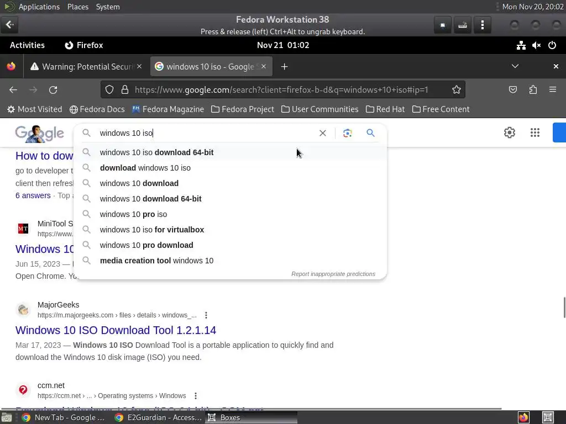Select suggestion media creation tool windows 10
566x424 pixels.
230,261
